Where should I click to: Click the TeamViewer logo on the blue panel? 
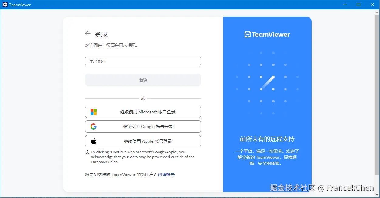(267, 34)
